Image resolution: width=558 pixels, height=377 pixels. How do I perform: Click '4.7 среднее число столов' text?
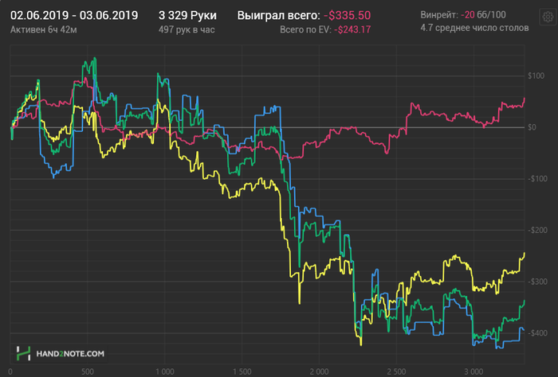(474, 28)
